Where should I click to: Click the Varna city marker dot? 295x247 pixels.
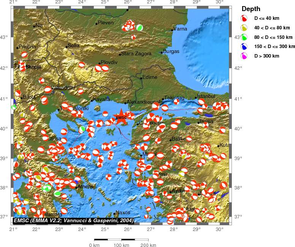tap(172, 30)
